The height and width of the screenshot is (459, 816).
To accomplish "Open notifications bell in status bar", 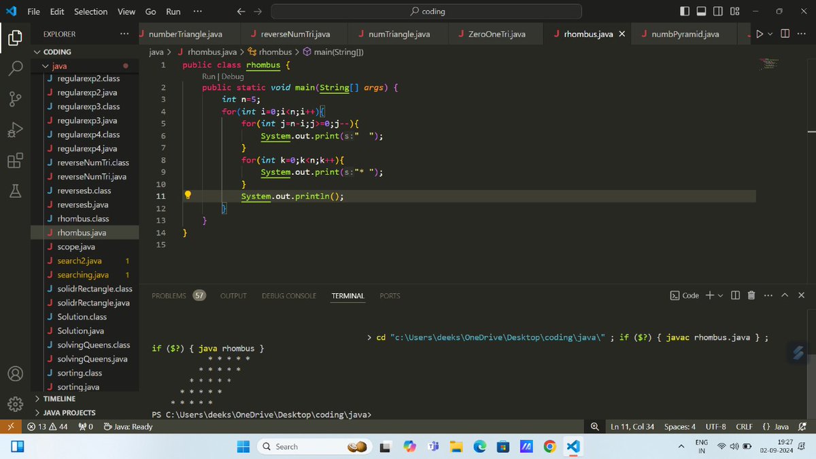I will (802, 426).
